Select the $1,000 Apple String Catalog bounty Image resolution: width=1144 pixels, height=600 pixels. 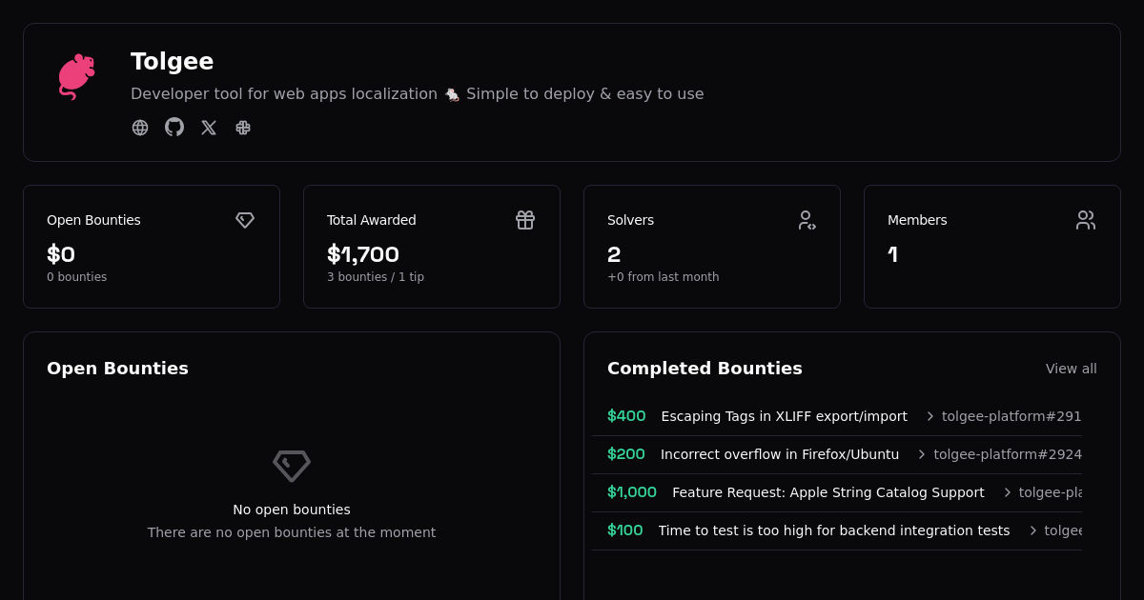click(x=632, y=492)
